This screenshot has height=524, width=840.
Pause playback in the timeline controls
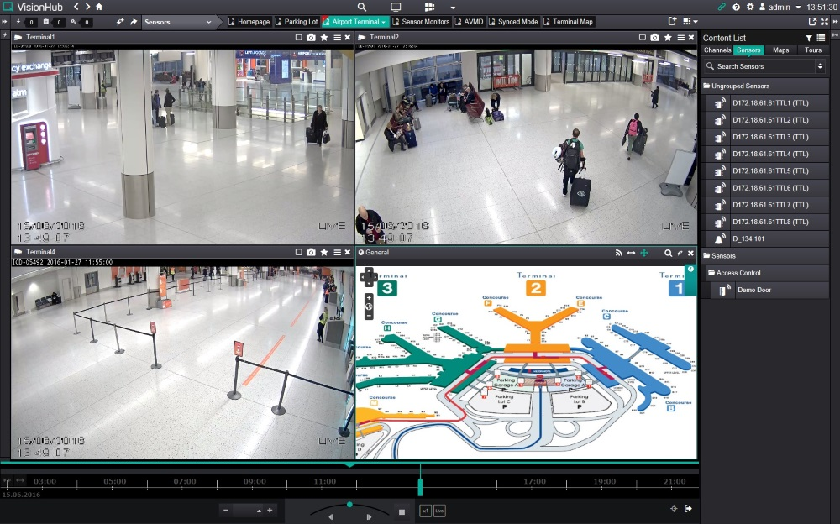(x=402, y=510)
